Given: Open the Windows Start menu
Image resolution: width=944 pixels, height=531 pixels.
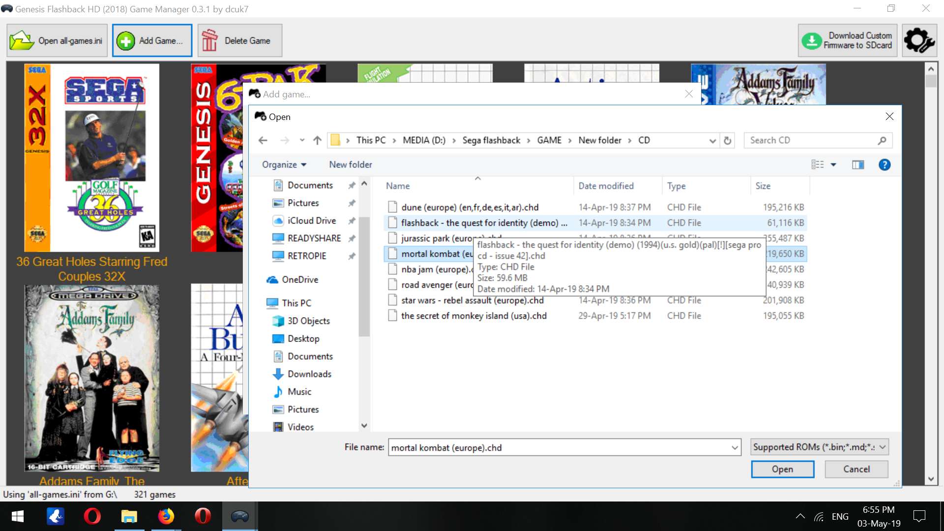Looking at the screenshot, I should pyautogui.click(x=18, y=516).
